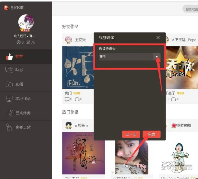Open 校长 user avatar in 热门作品
198x179 pixels.
point(69,125)
